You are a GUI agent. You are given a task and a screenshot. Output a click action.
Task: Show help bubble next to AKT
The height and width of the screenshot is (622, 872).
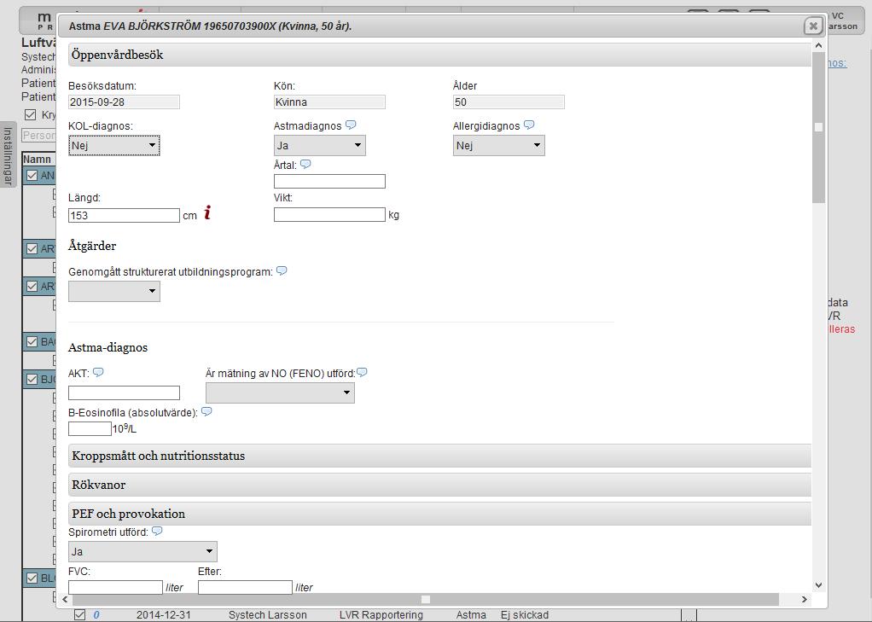98,372
